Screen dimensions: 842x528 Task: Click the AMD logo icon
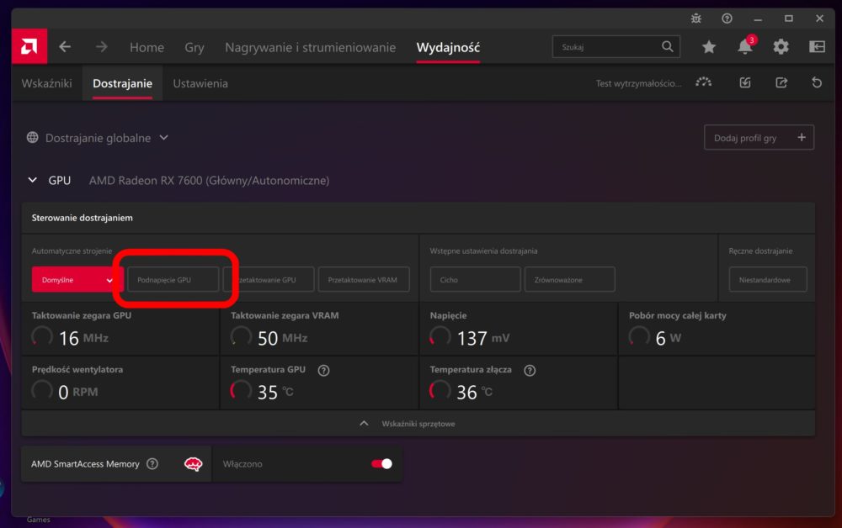pos(29,46)
